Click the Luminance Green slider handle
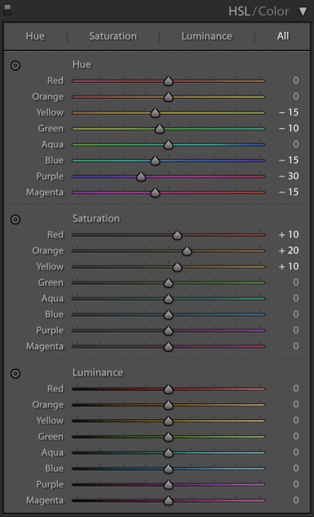This screenshot has height=517, width=314. point(169,437)
